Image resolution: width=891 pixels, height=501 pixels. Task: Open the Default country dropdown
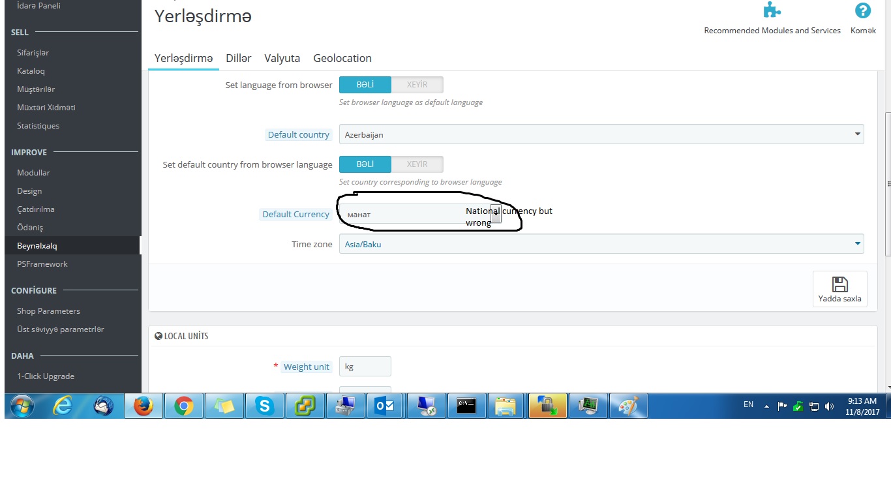(x=601, y=134)
